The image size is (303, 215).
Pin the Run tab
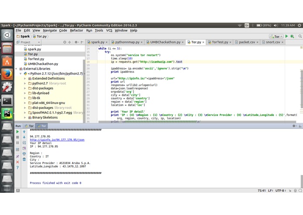point(17,156)
